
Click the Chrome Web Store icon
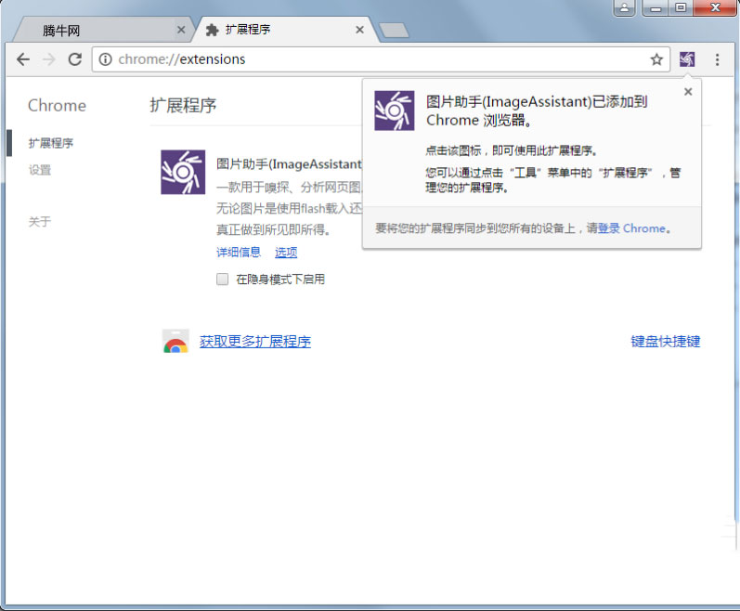click(x=175, y=342)
